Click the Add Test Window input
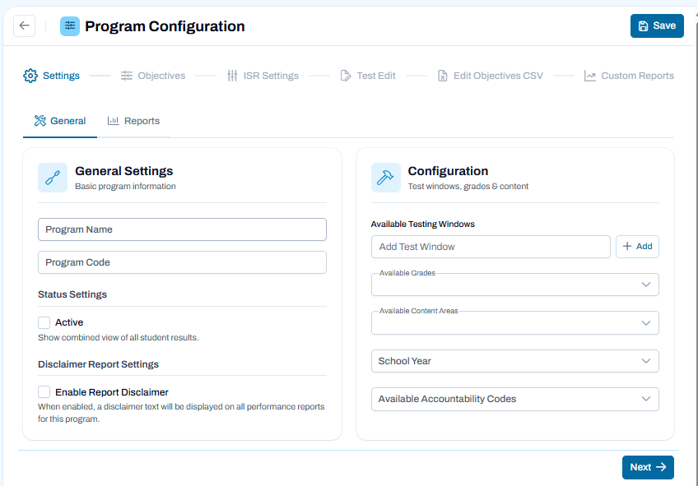This screenshot has height=486, width=698. point(491,247)
